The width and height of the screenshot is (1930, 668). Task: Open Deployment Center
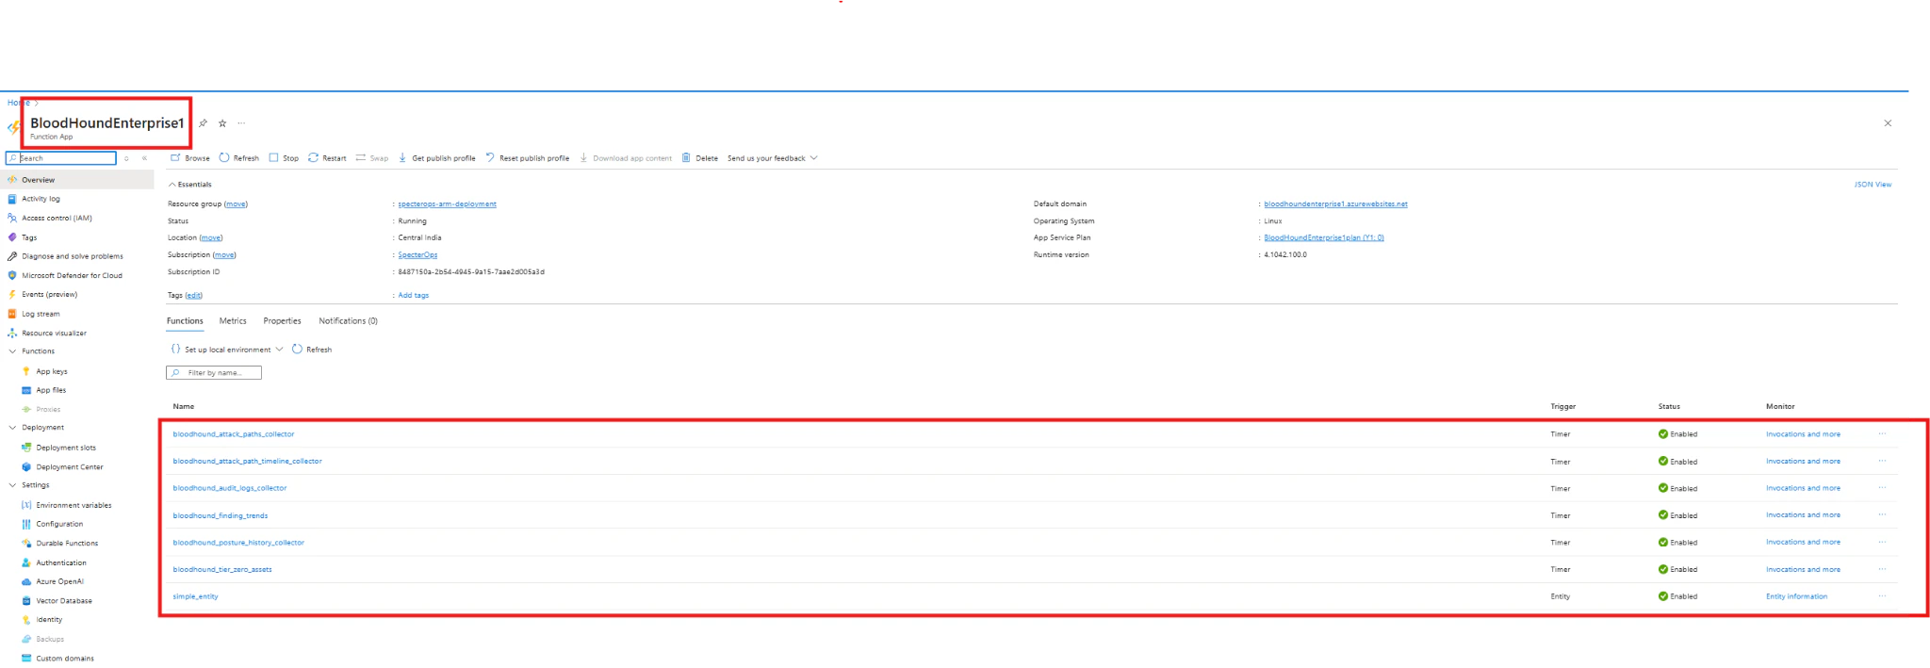tap(70, 466)
